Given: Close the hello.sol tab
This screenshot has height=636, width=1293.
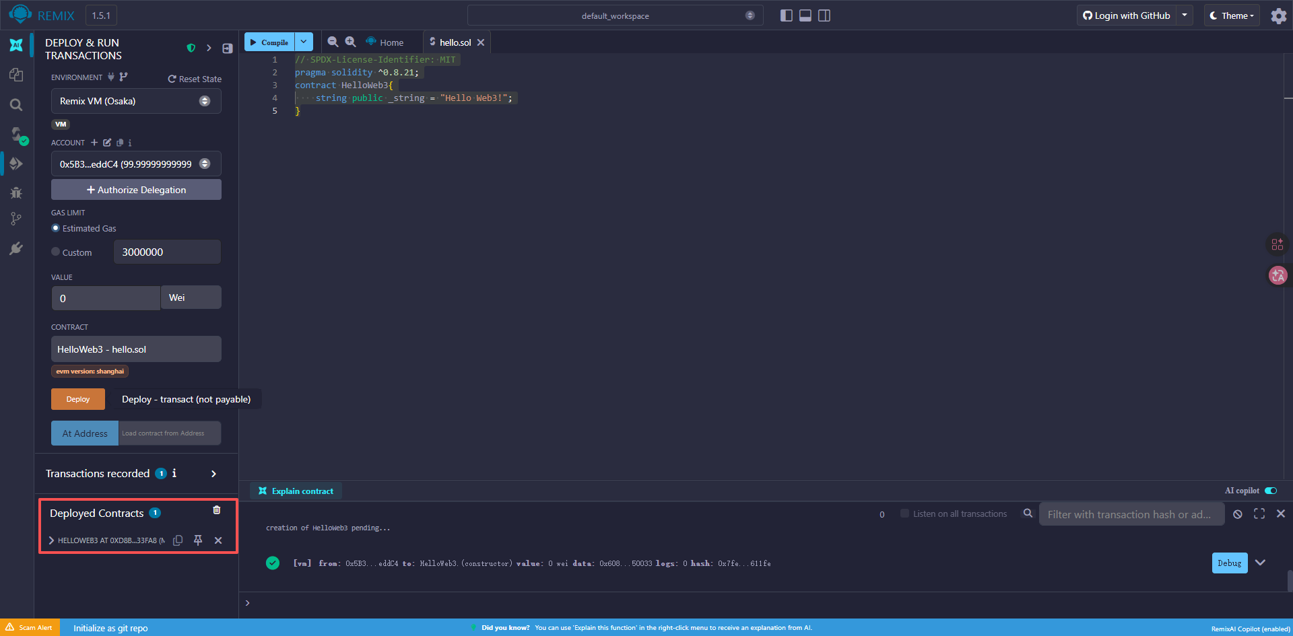Looking at the screenshot, I should tap(481, 42).
